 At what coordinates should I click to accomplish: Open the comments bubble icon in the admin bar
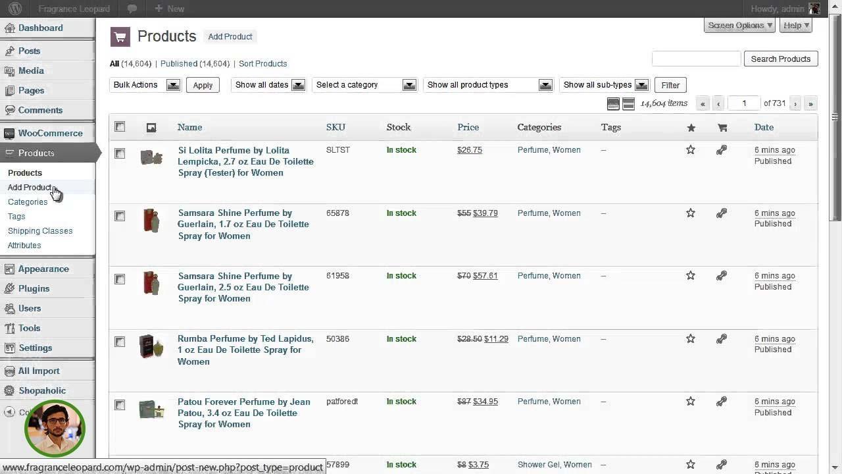[x=132, y=9]
